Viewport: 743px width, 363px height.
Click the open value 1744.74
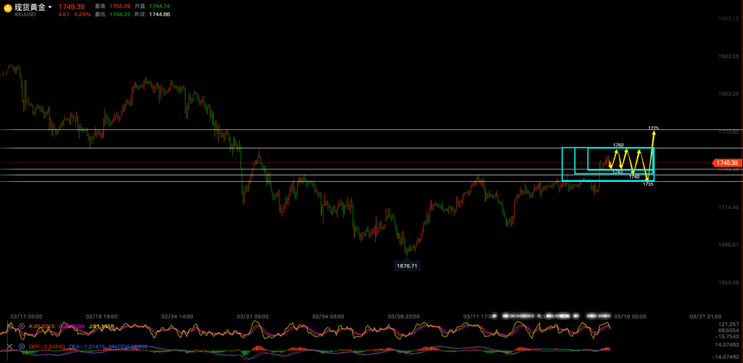[159, 6]
